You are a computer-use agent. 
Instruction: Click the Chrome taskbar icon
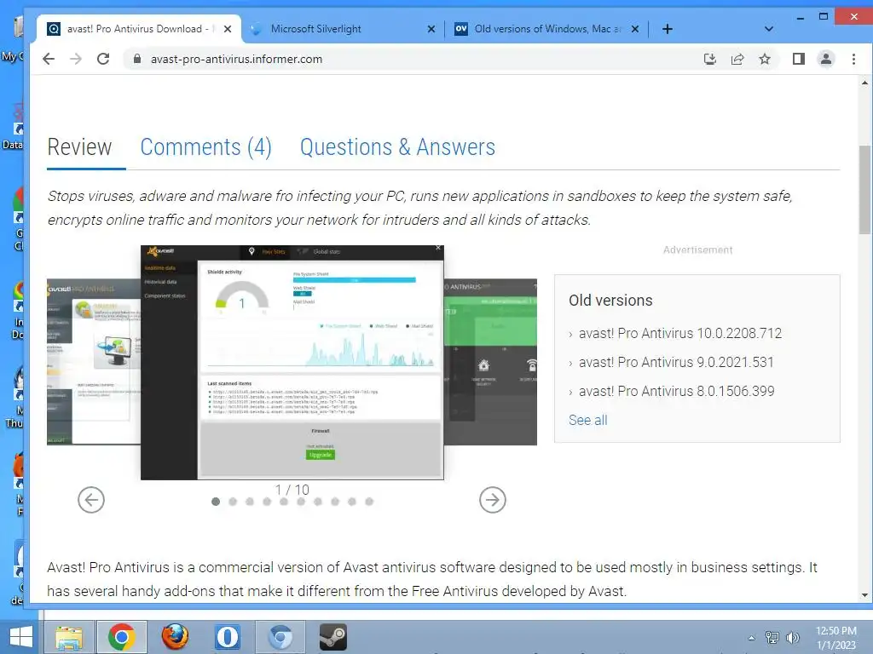point(122,637)
